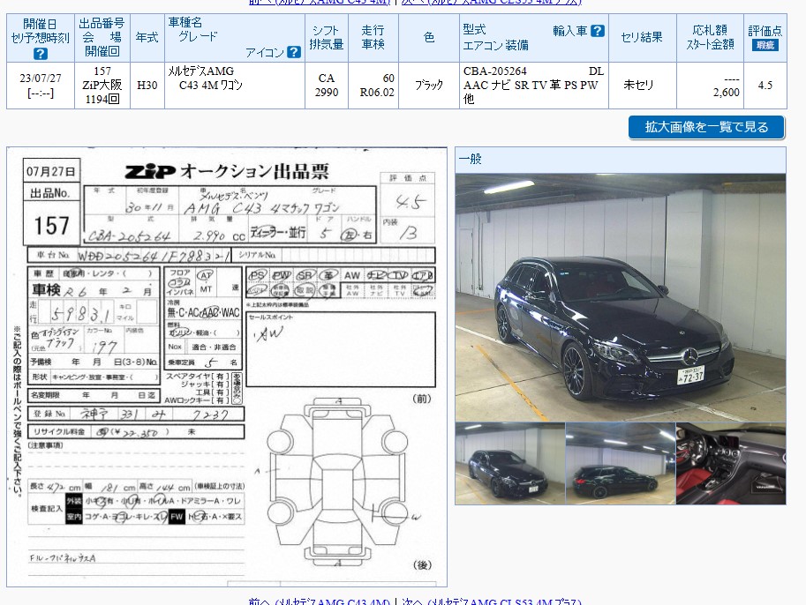806x605 pixels.
Task: Click the grade C43 4M ワゴン
Action: point(211,86)
